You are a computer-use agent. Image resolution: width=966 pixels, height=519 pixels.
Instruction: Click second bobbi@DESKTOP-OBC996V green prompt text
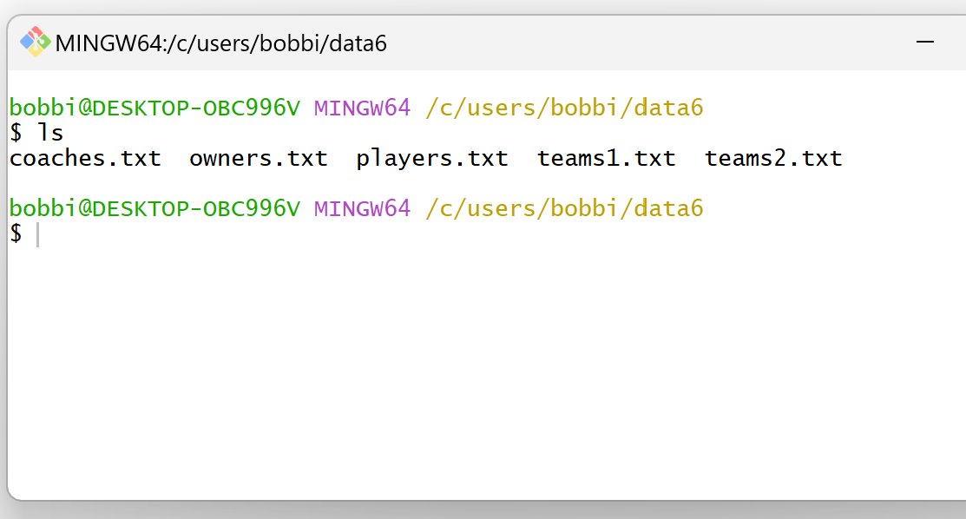(154, 208)
